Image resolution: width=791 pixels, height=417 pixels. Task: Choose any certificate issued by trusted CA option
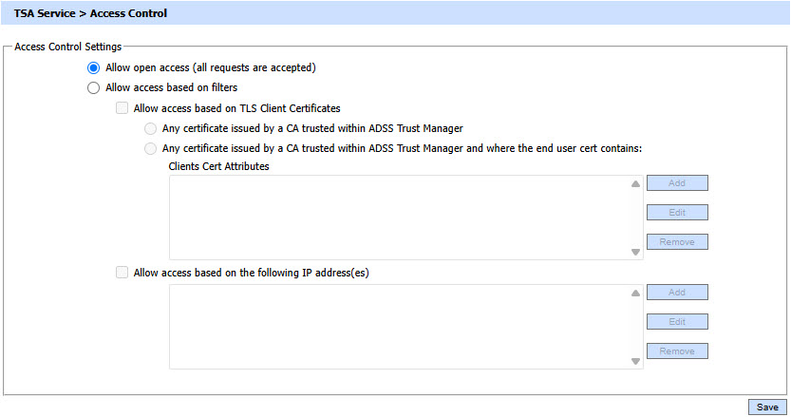point(150,128)
